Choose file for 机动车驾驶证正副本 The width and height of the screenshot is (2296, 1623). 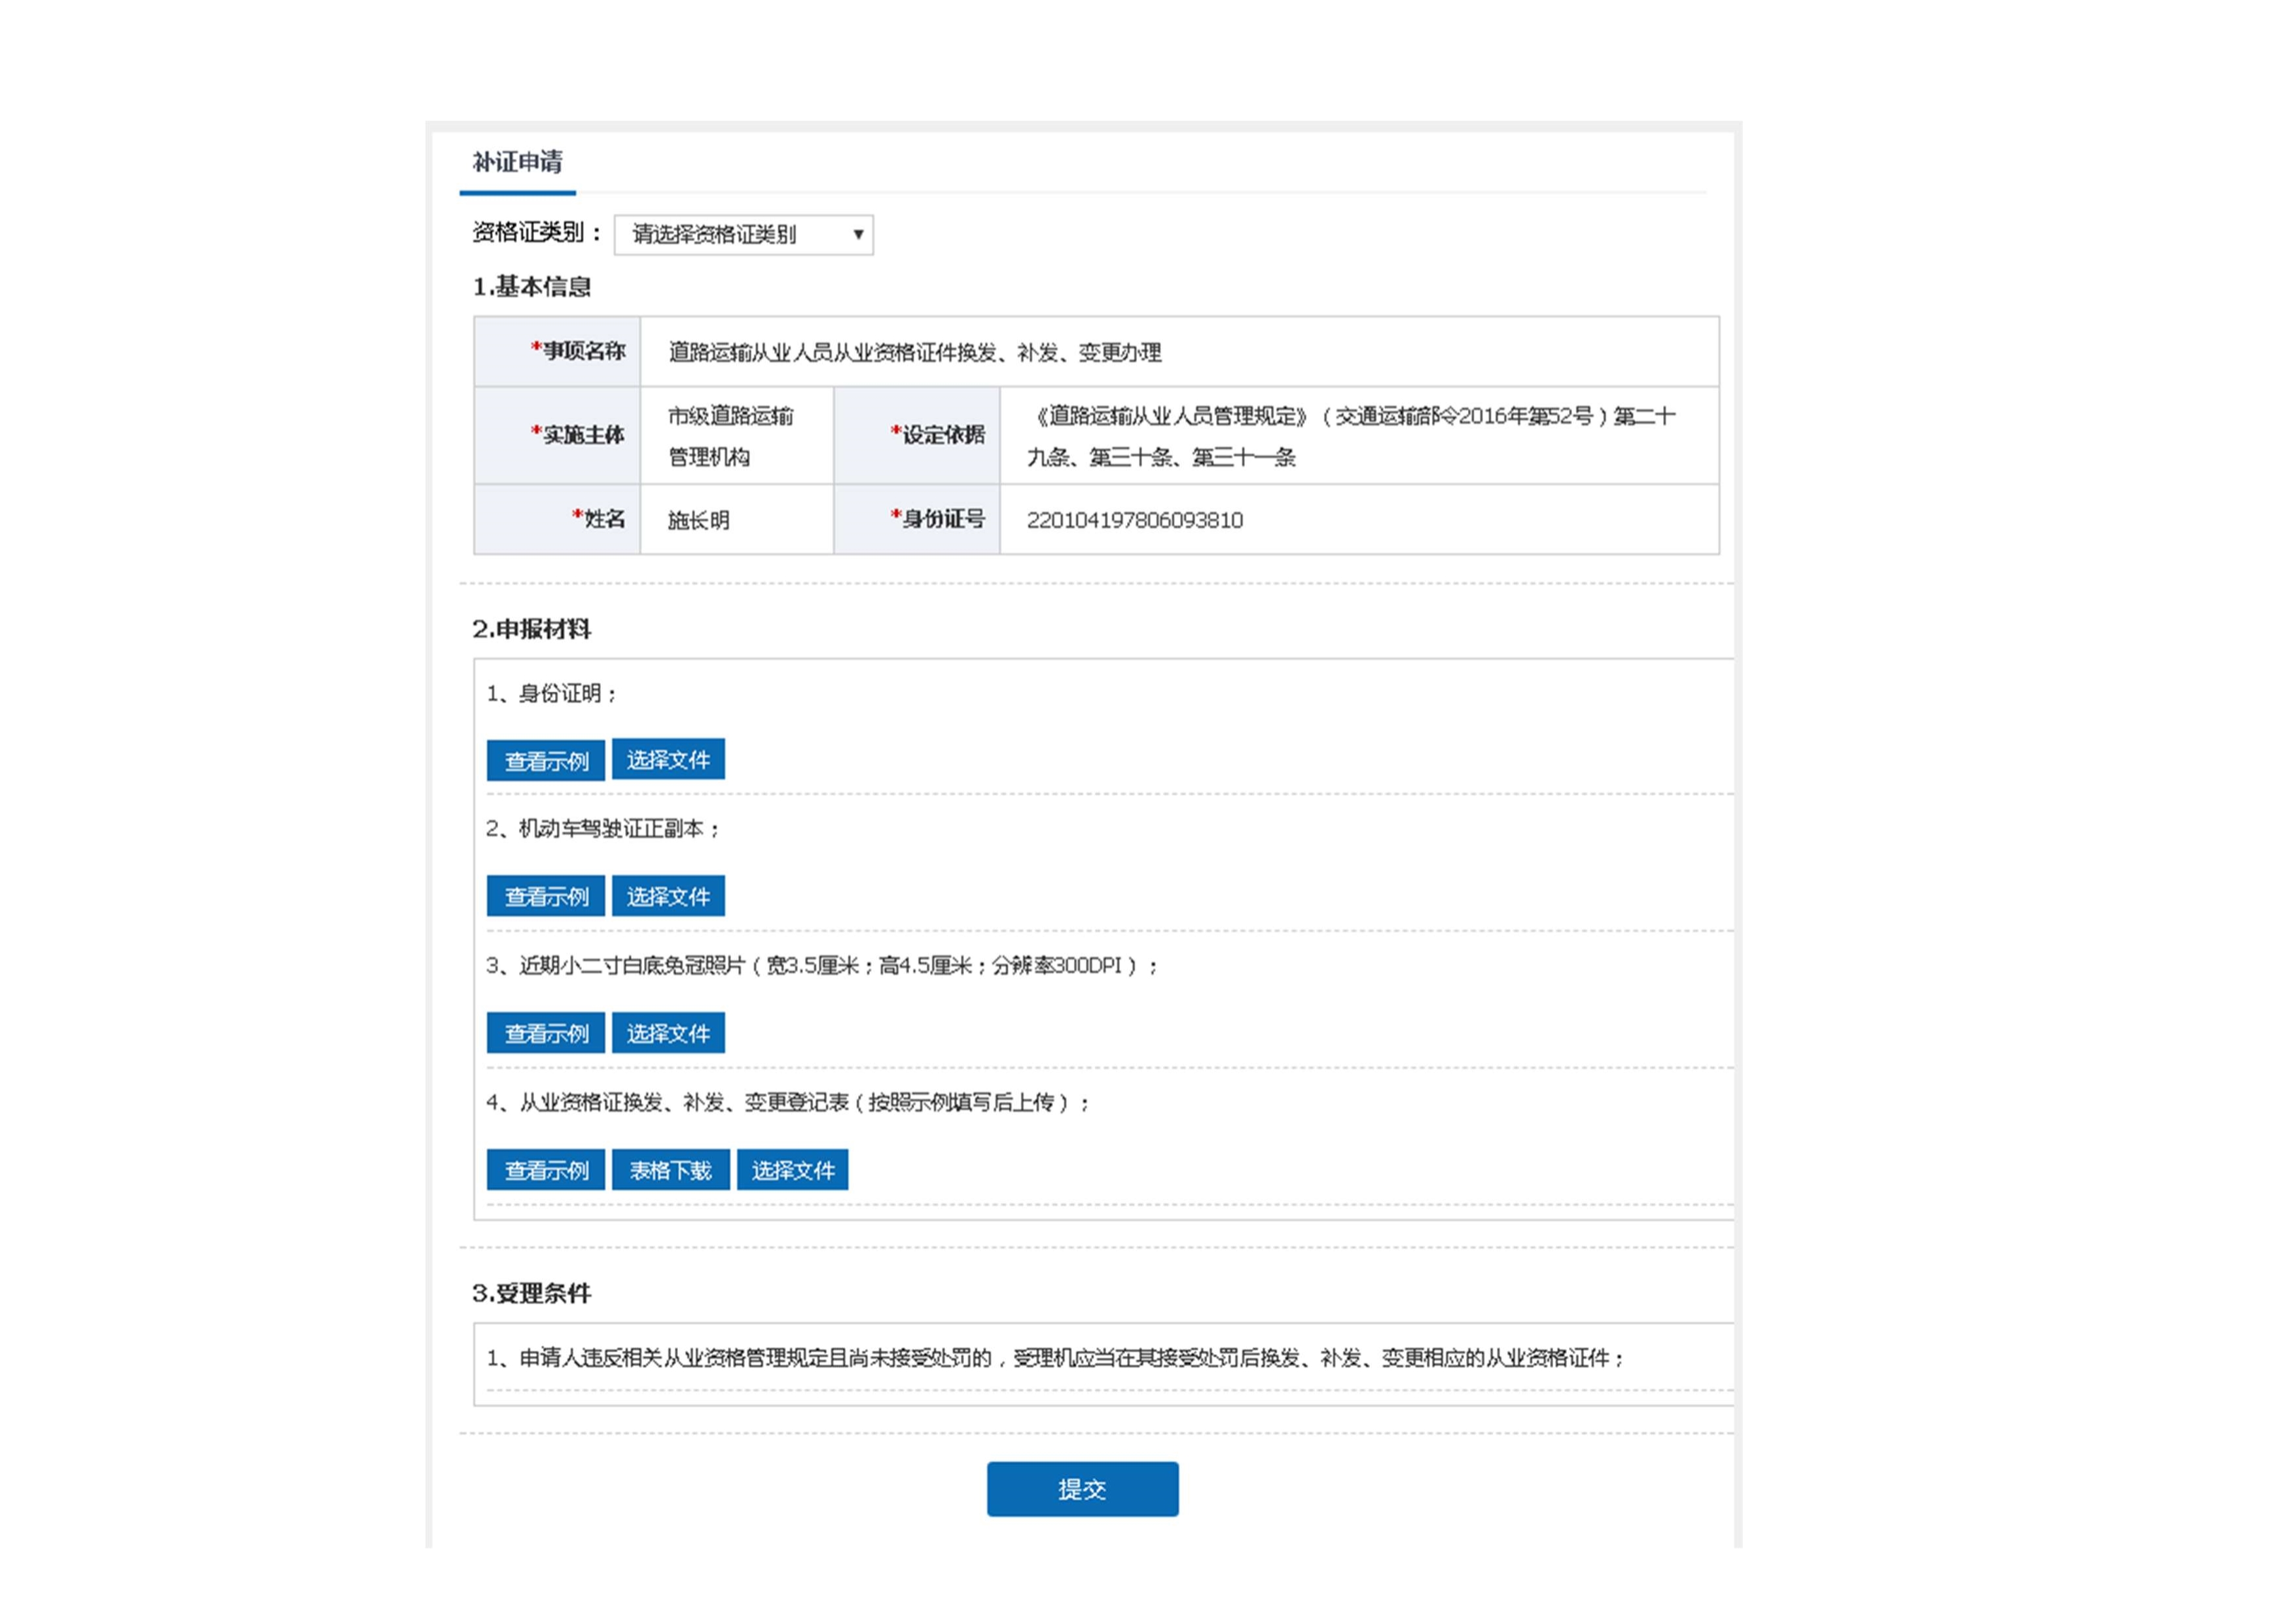tap(668, 897)
